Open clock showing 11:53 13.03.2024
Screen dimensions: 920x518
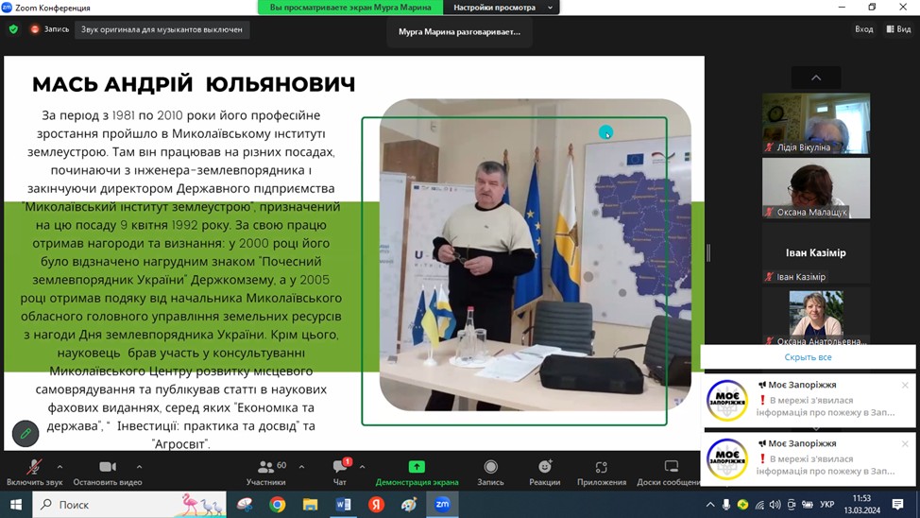tap(862, 505)
